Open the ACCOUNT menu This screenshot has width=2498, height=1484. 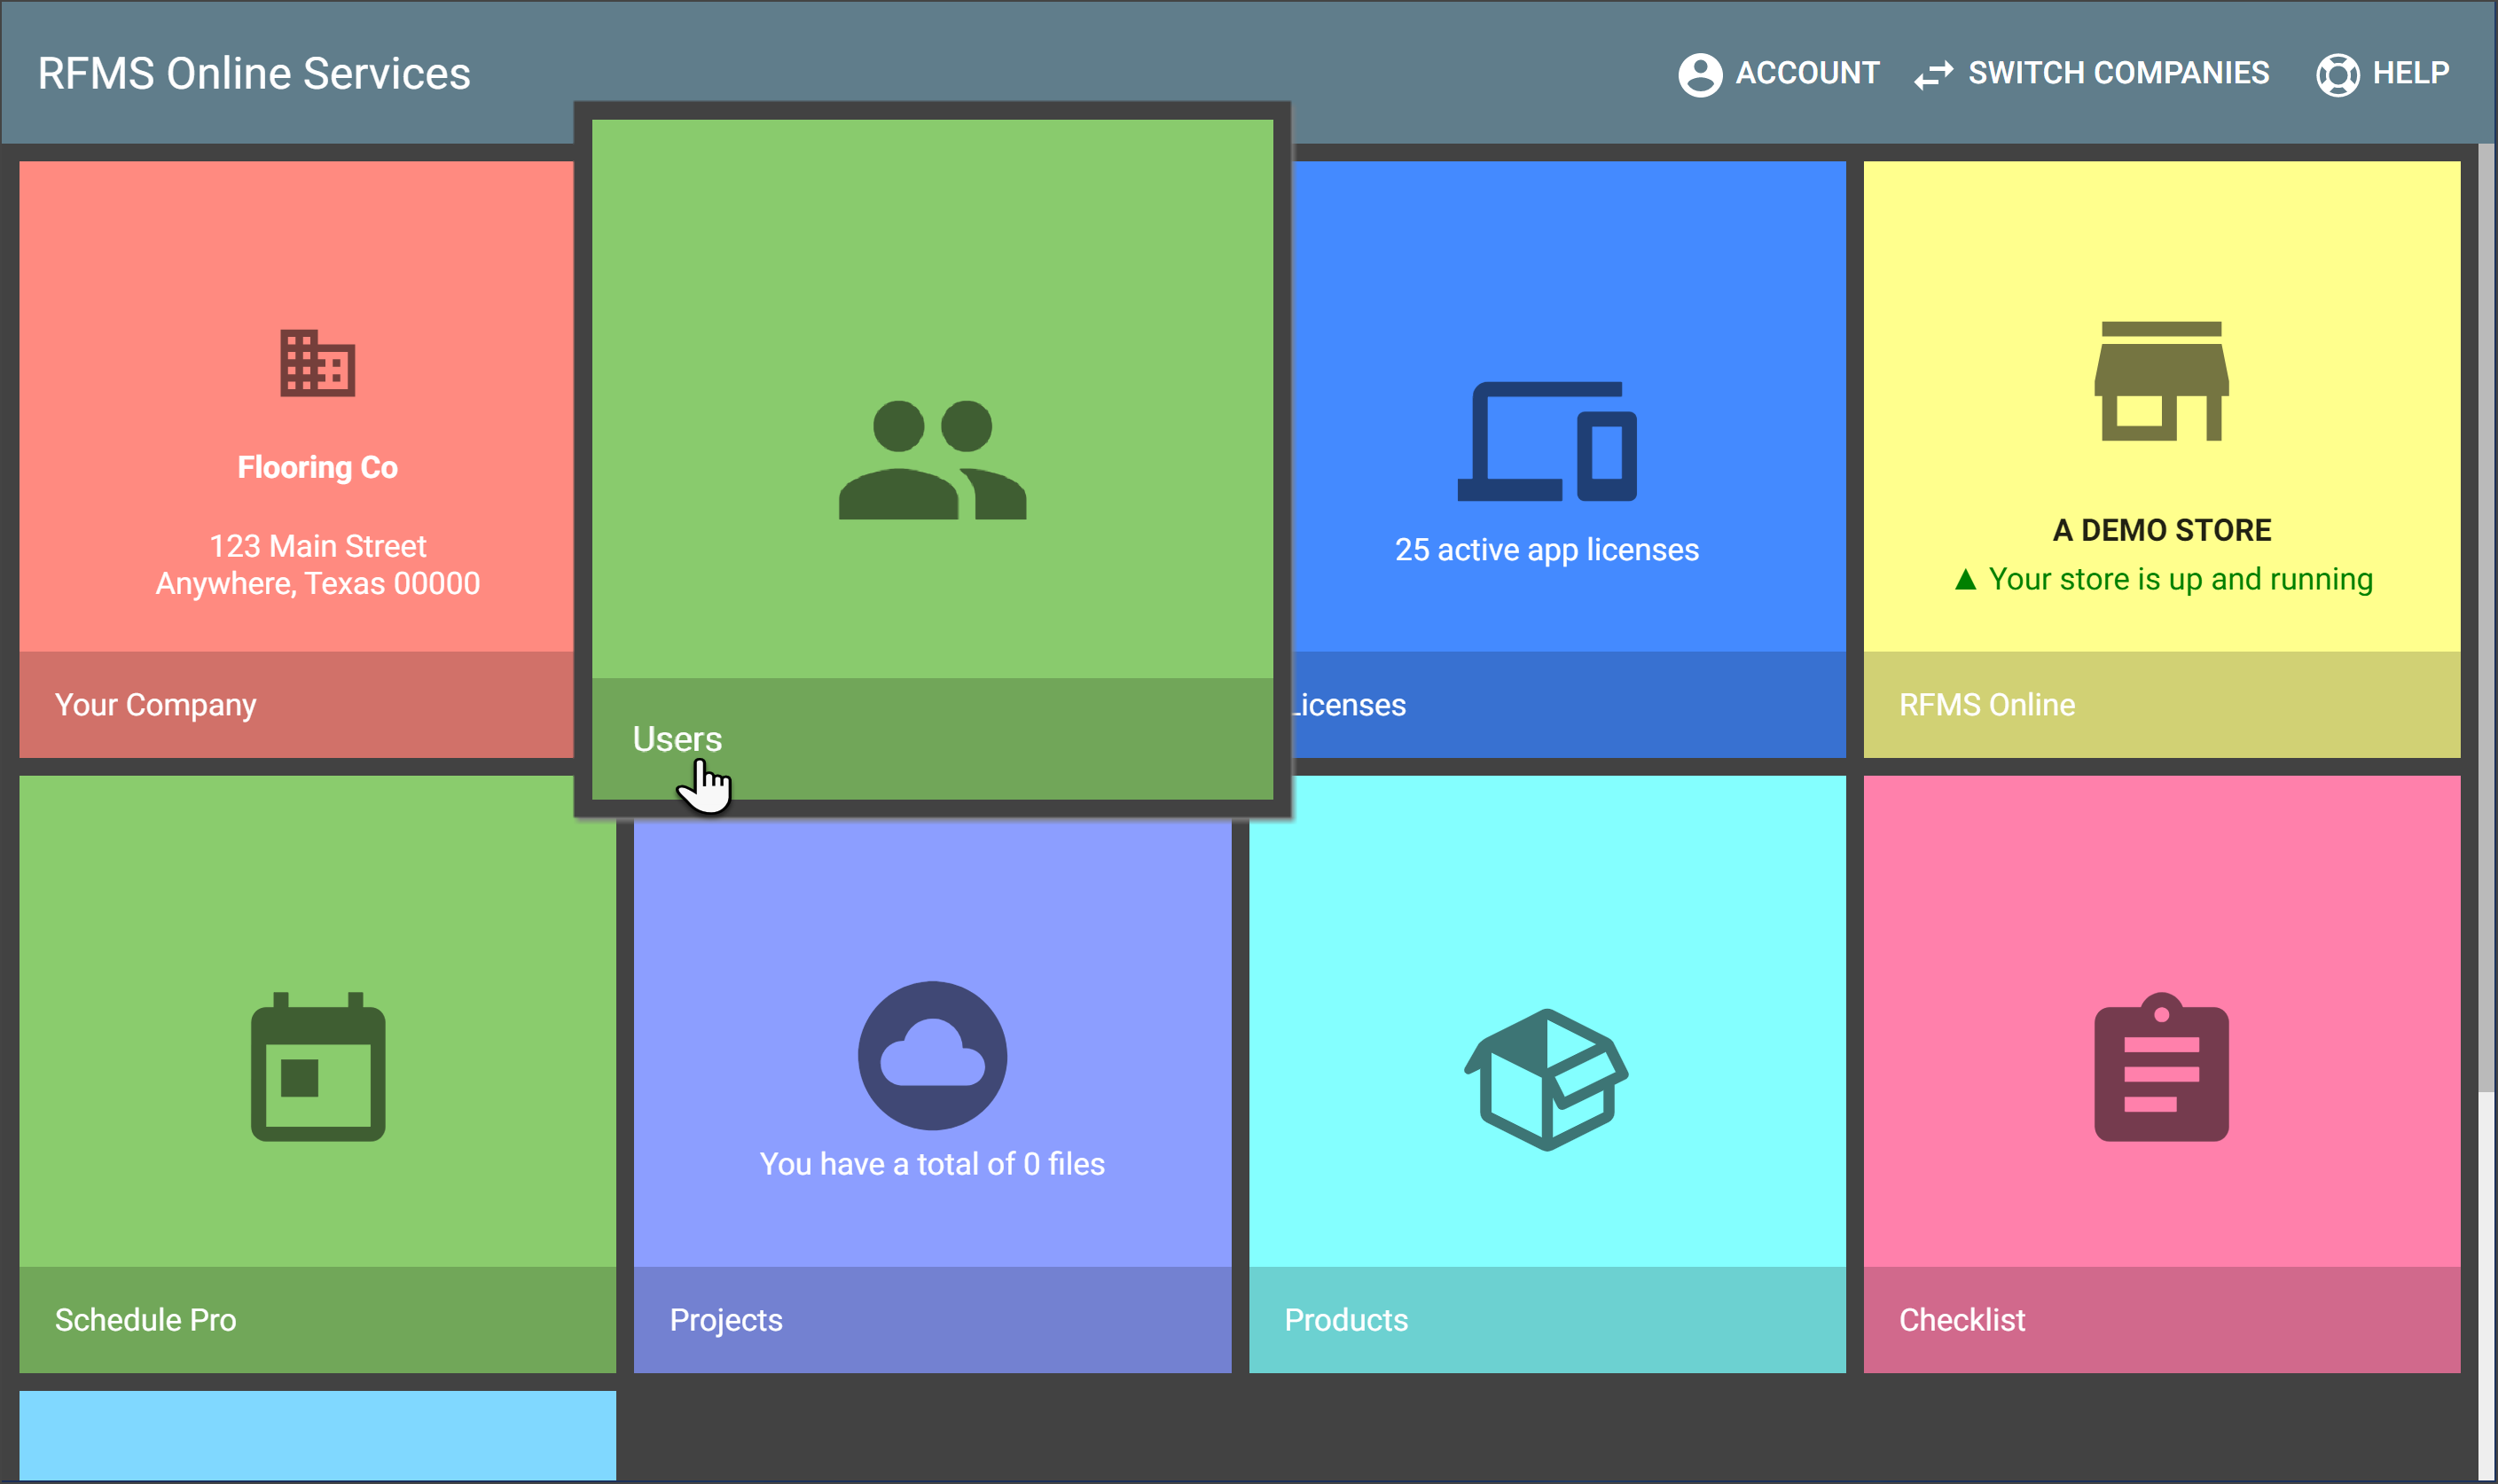1806,73
